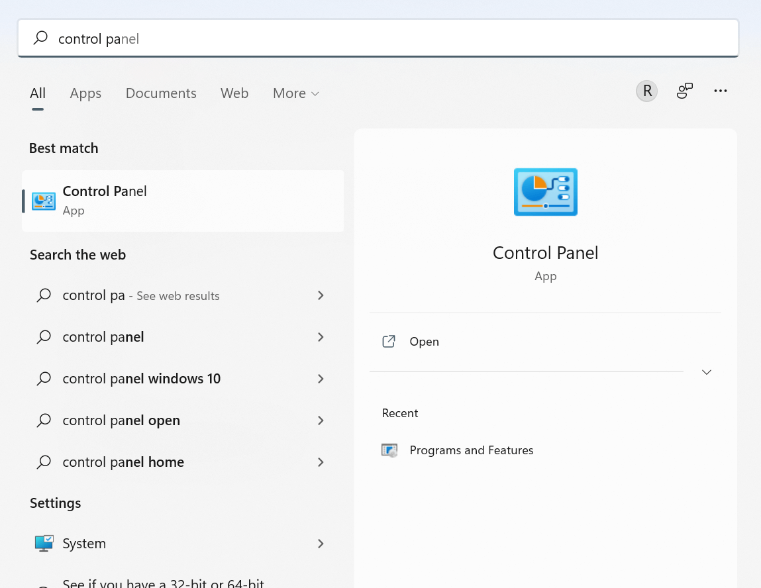Viewport: 761px width, 588px height.
Task: Open Control Panel with the Open button
Action: [x=424, y=341]
